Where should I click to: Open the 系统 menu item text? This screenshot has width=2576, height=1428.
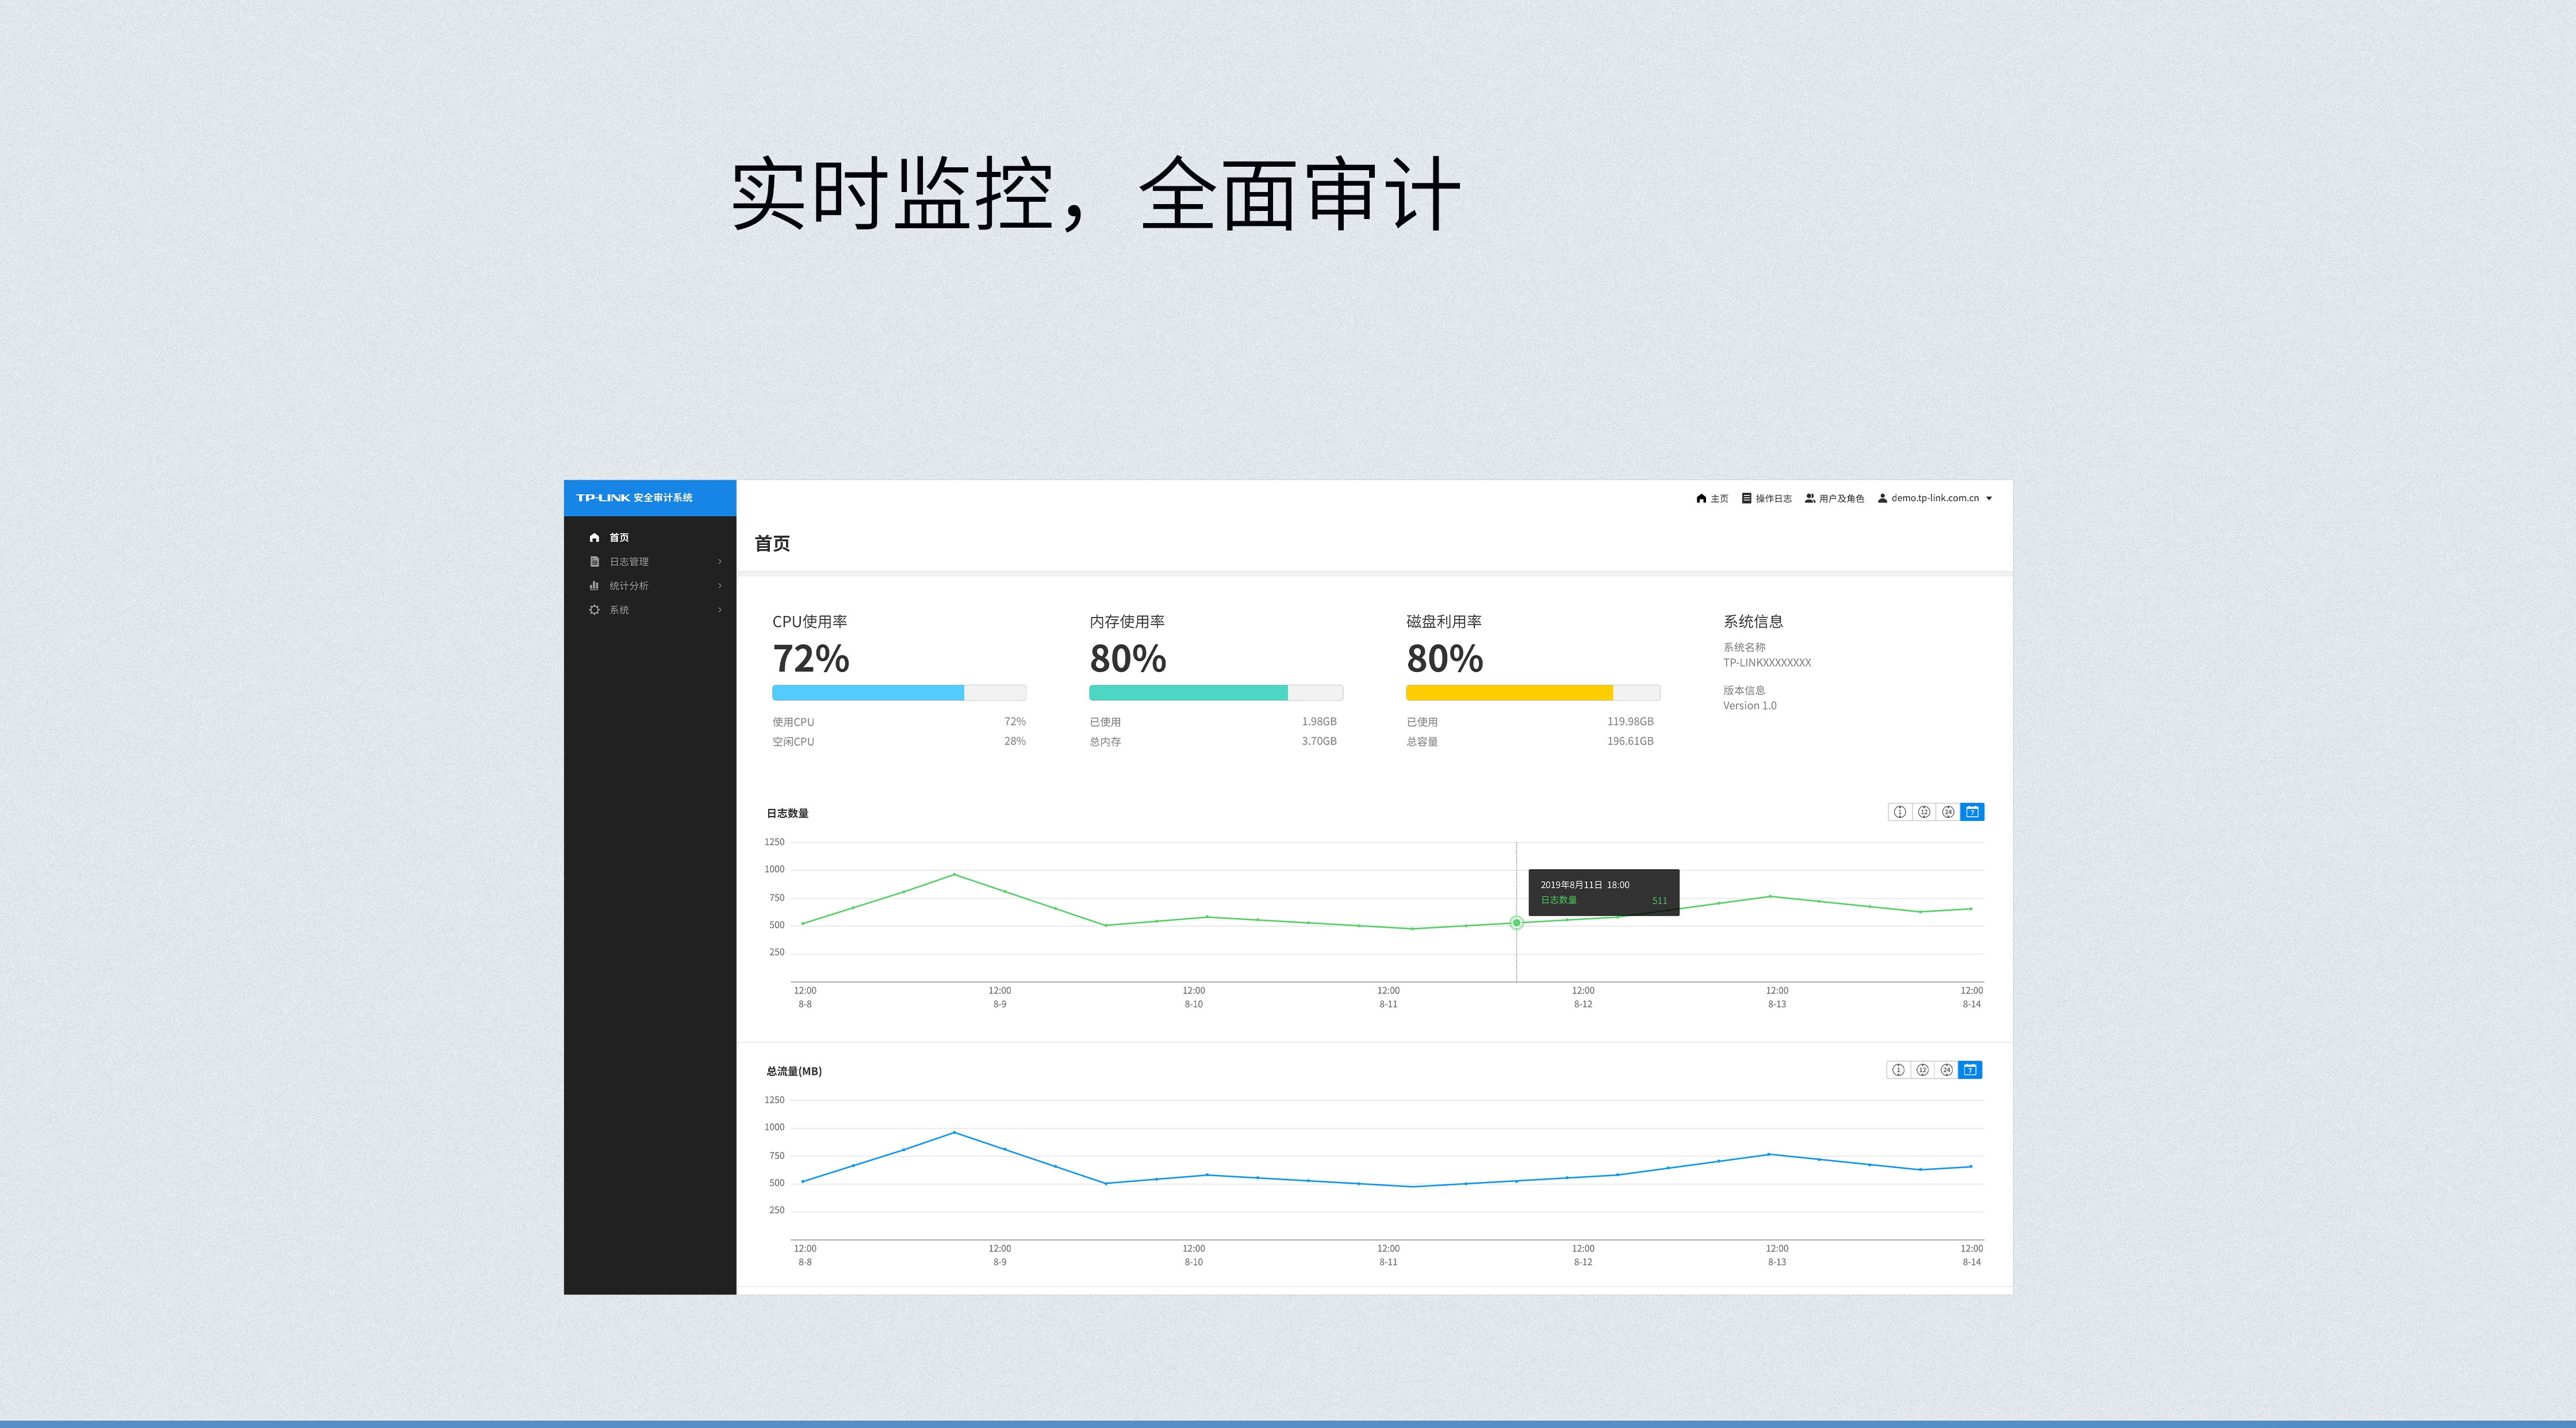coord(619,610)
